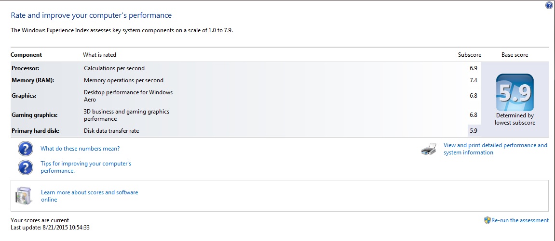Select the 'Processor:' row label
Screen dimensions: 555x241
(26, 68)
